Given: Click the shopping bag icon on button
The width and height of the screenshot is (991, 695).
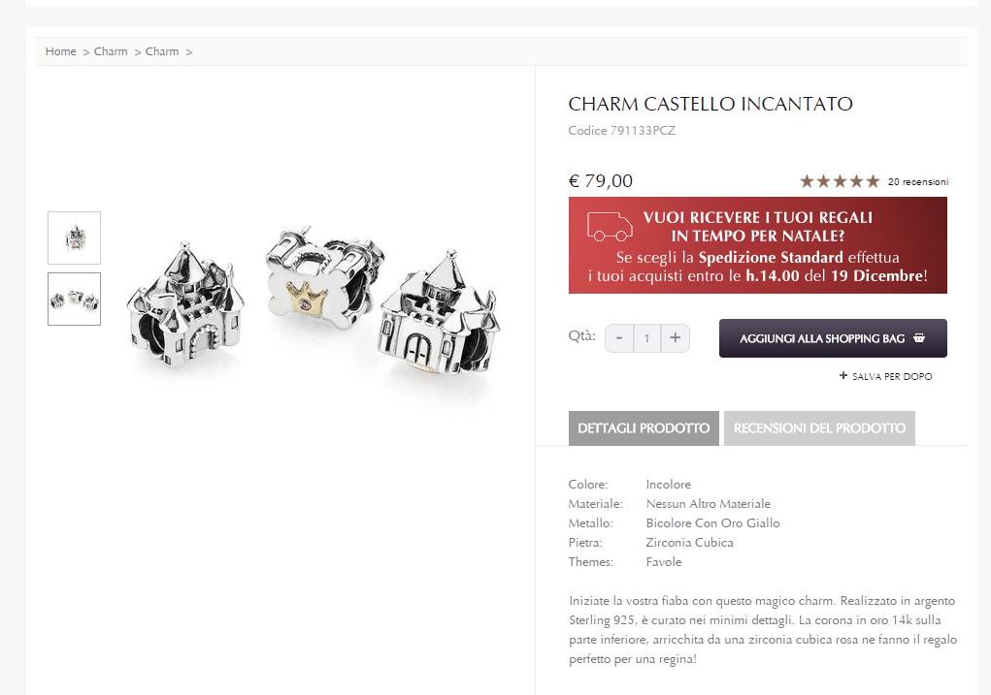Looking at the screenshot, I should click(919, 338).
